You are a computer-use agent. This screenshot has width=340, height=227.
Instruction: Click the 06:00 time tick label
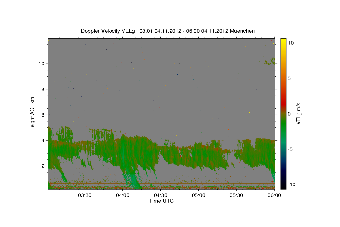pos(275,195)
